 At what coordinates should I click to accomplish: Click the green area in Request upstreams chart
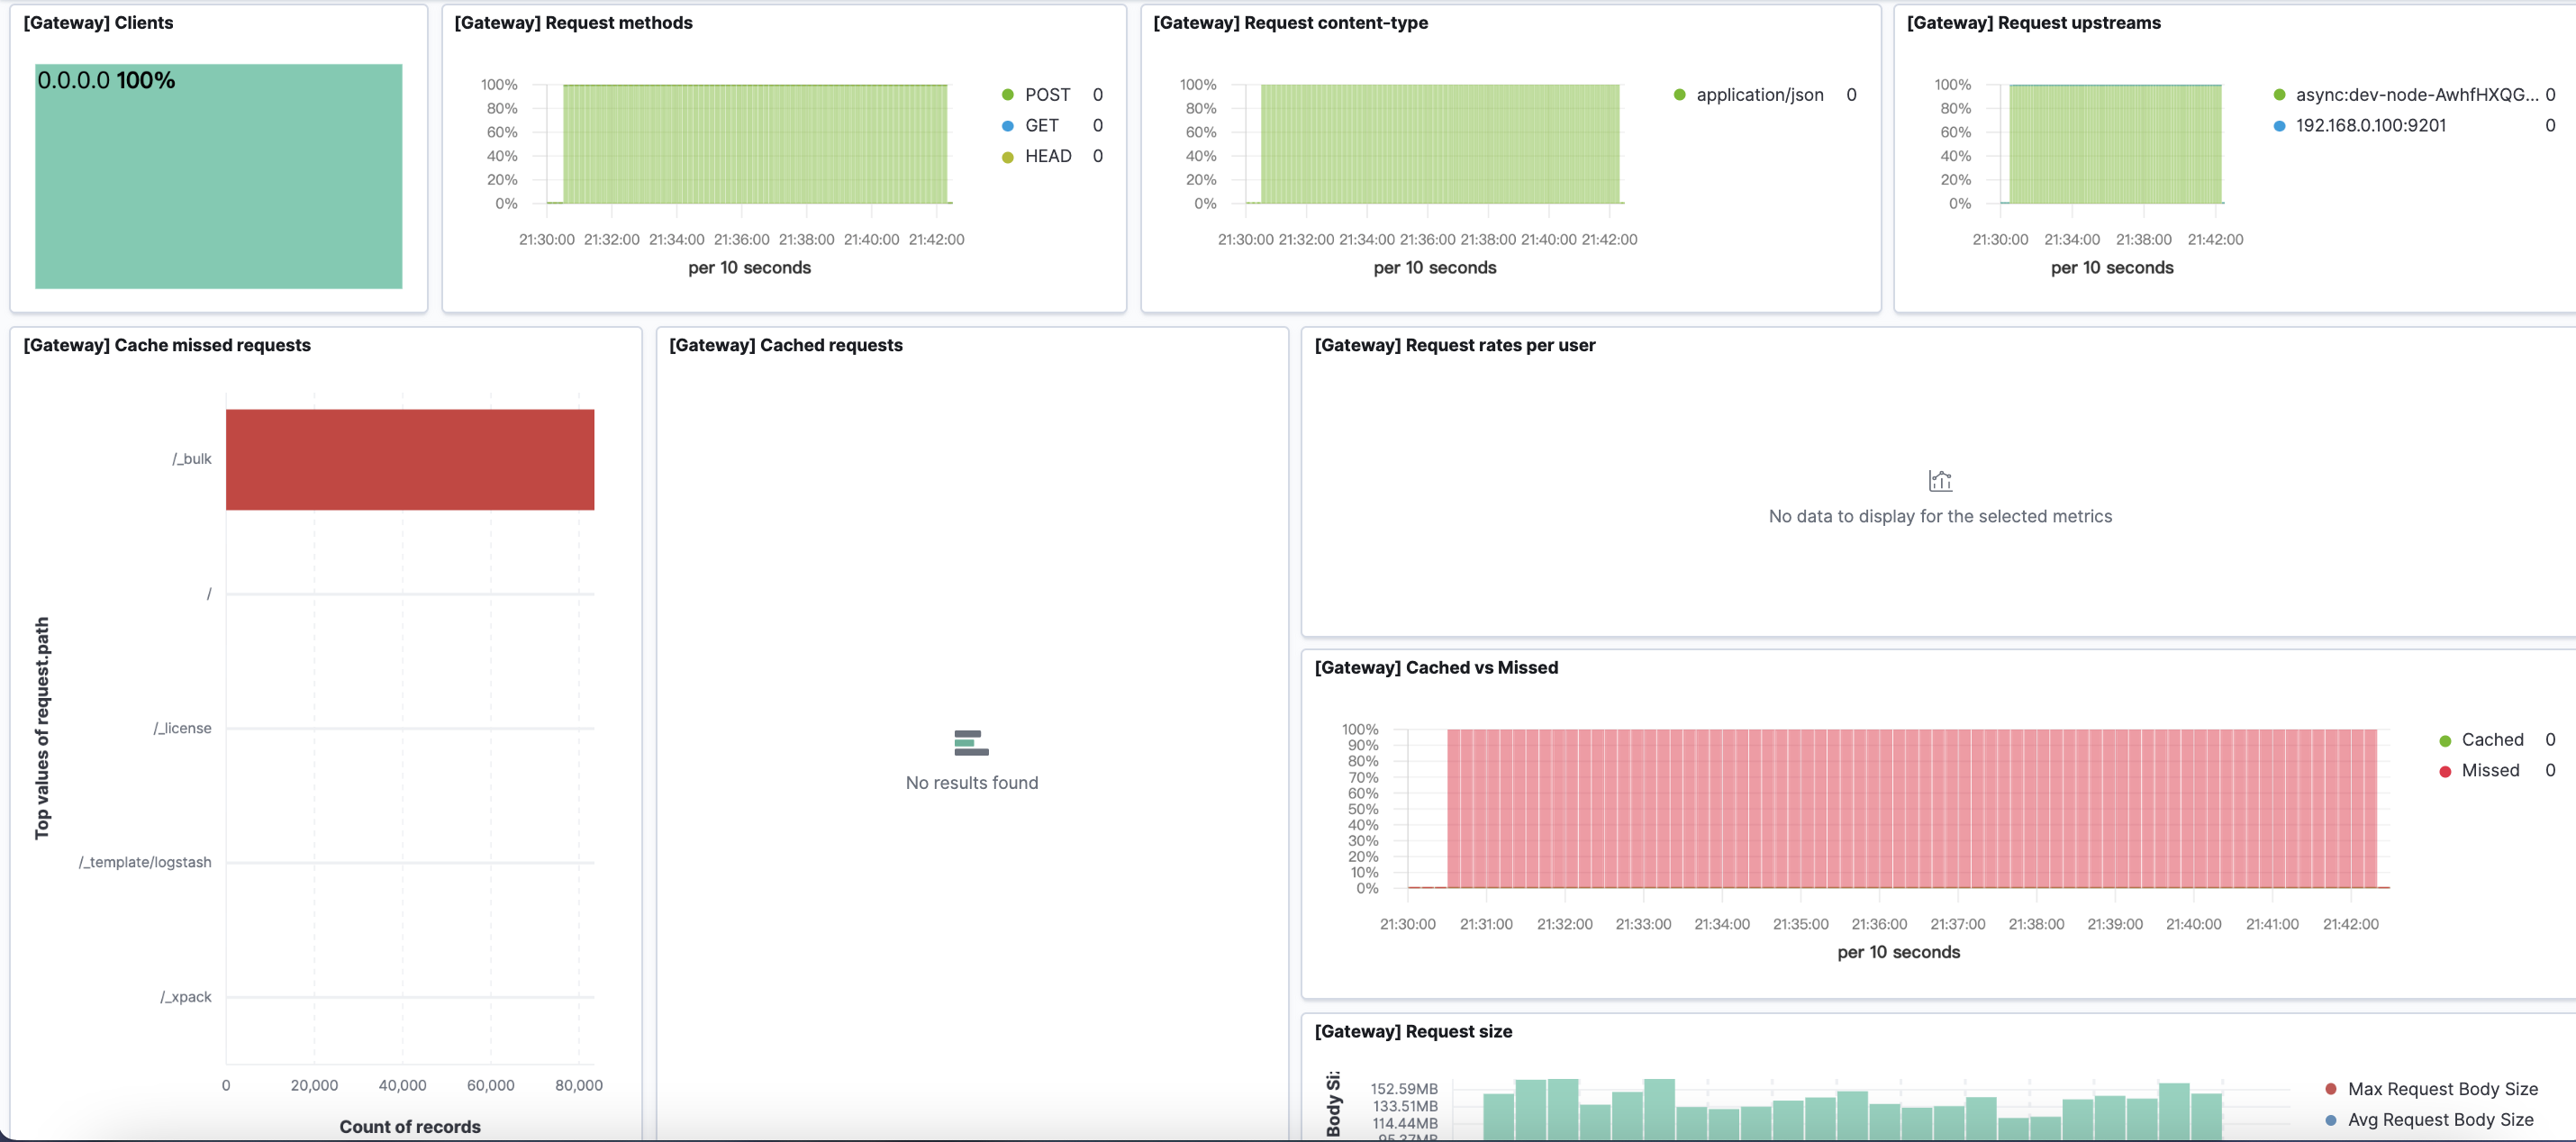2114,144
